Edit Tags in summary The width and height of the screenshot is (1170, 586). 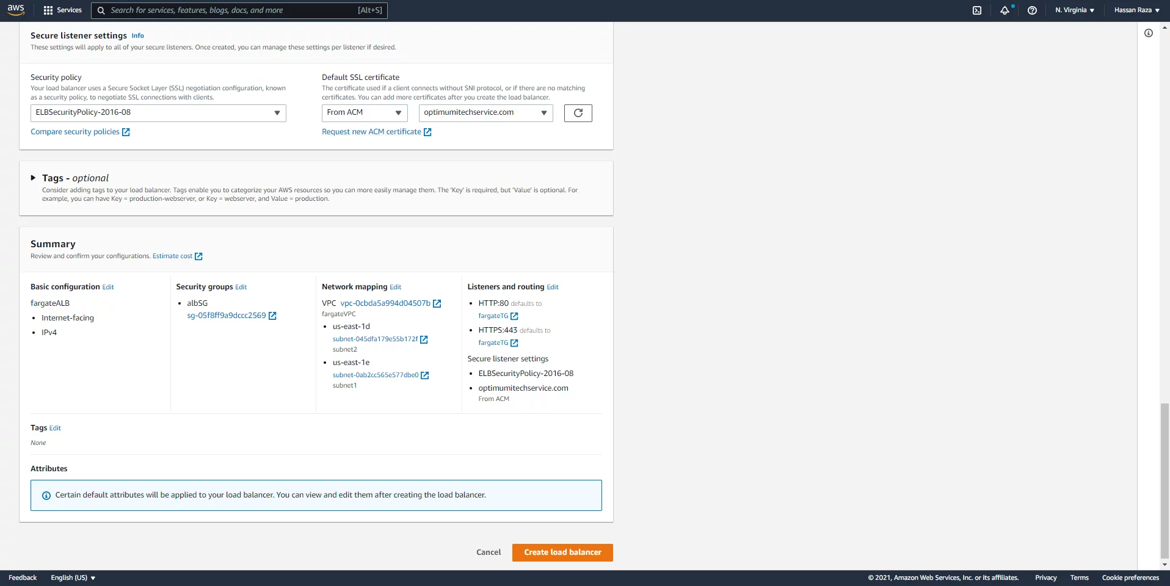point(55,429)
